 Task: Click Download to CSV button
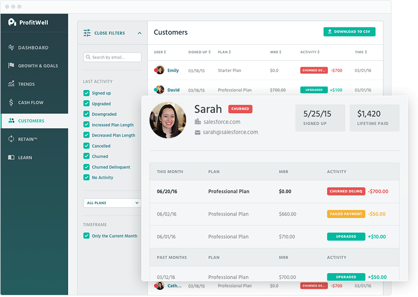(x=349, y=32)
